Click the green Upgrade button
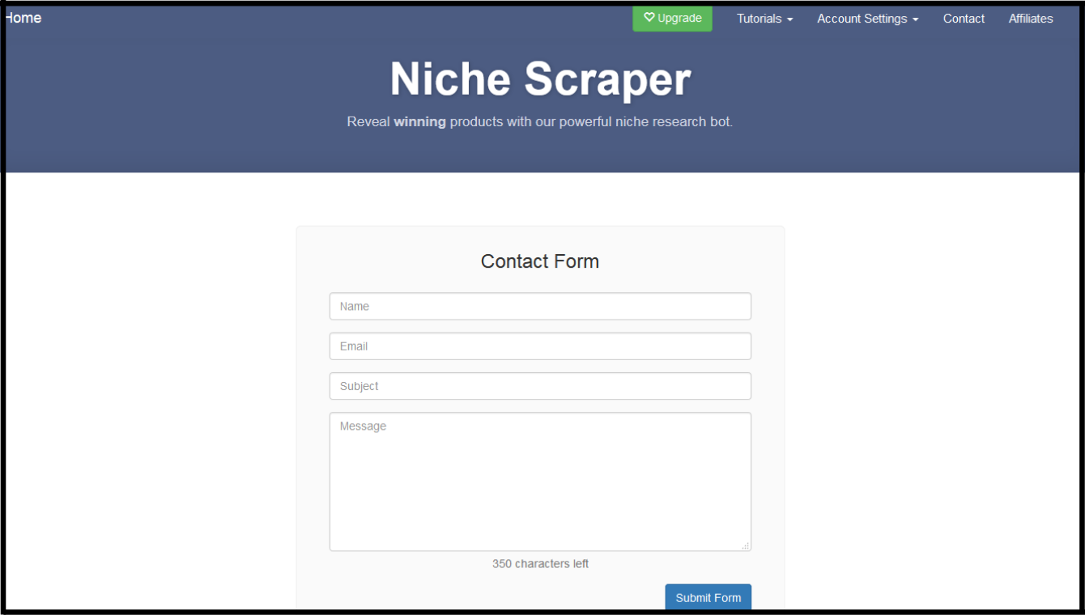Screen dimensions: 1085x615 pyautogui.click(x=672, y=19)
